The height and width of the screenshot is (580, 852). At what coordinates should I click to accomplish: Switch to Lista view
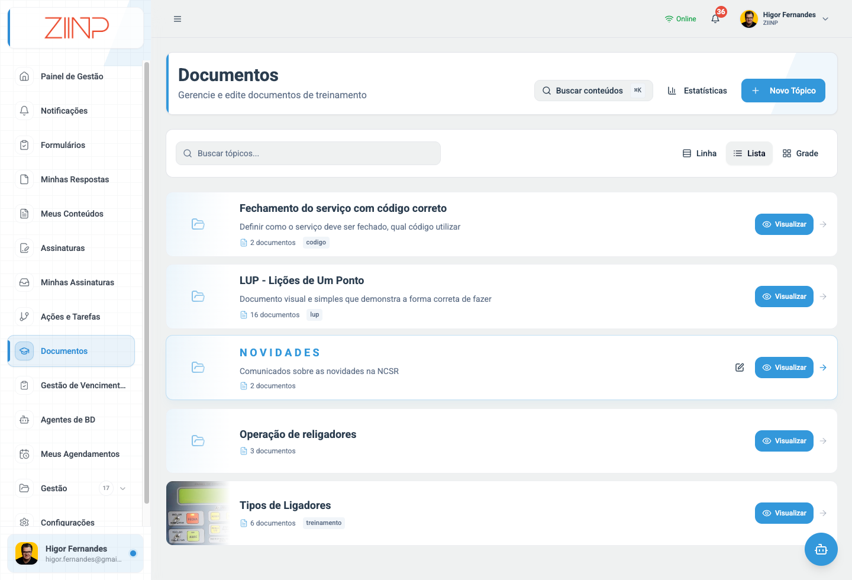pos(749,153)
